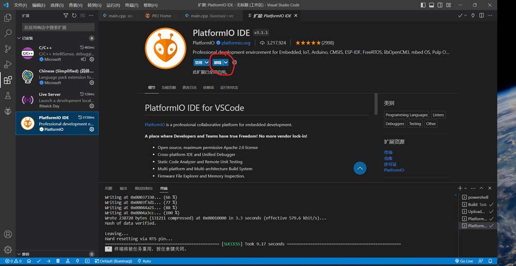The width and height of the screenshot is (516, 266).
Task: Refresh the extensions list
Action: [x=74, y=16]
